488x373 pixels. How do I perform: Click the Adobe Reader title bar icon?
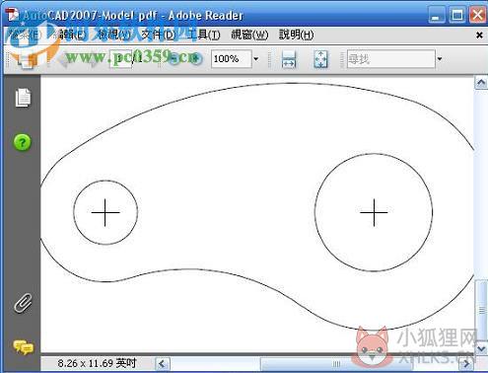(x=13, y=15)
